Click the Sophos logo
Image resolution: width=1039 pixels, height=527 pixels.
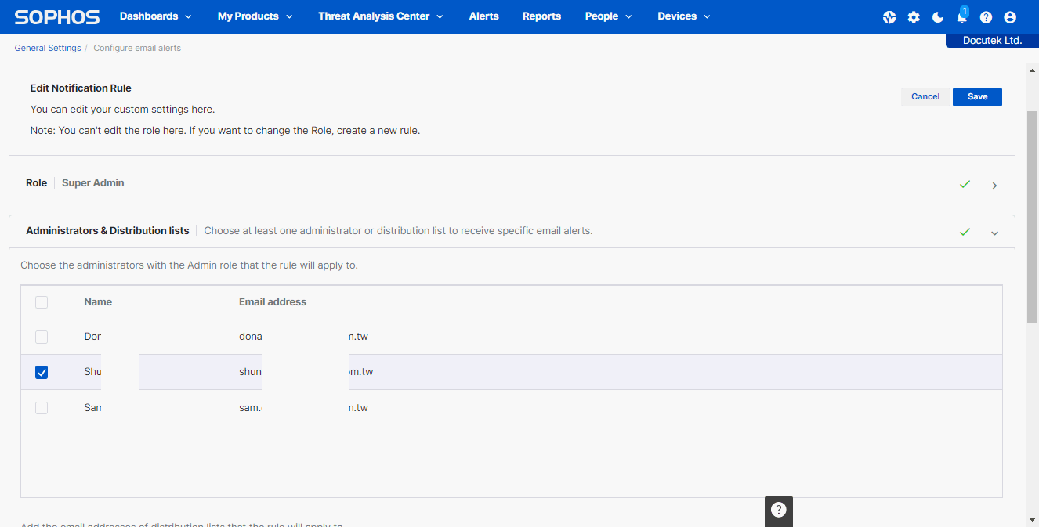[57, 16]
